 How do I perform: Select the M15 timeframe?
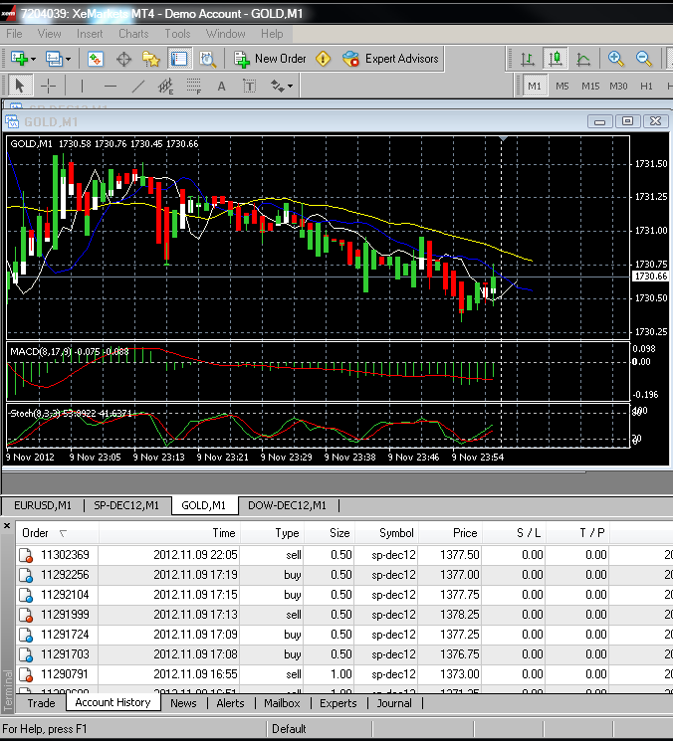pyautogui.click(x=590, y=86)
